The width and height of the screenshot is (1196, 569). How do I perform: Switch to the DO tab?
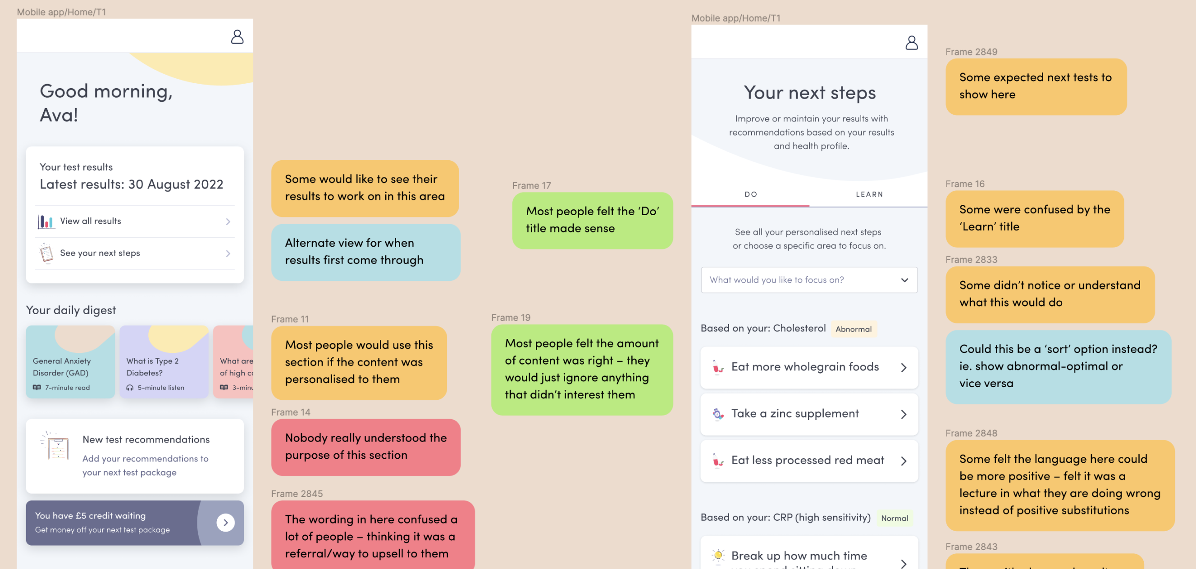point(751,194)
